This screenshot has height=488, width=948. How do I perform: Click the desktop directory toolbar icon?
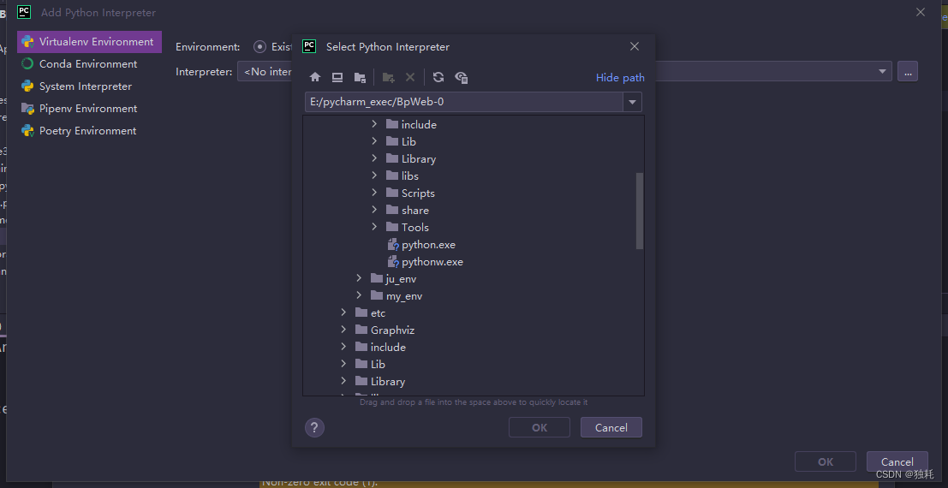click(x=337, y=77)
